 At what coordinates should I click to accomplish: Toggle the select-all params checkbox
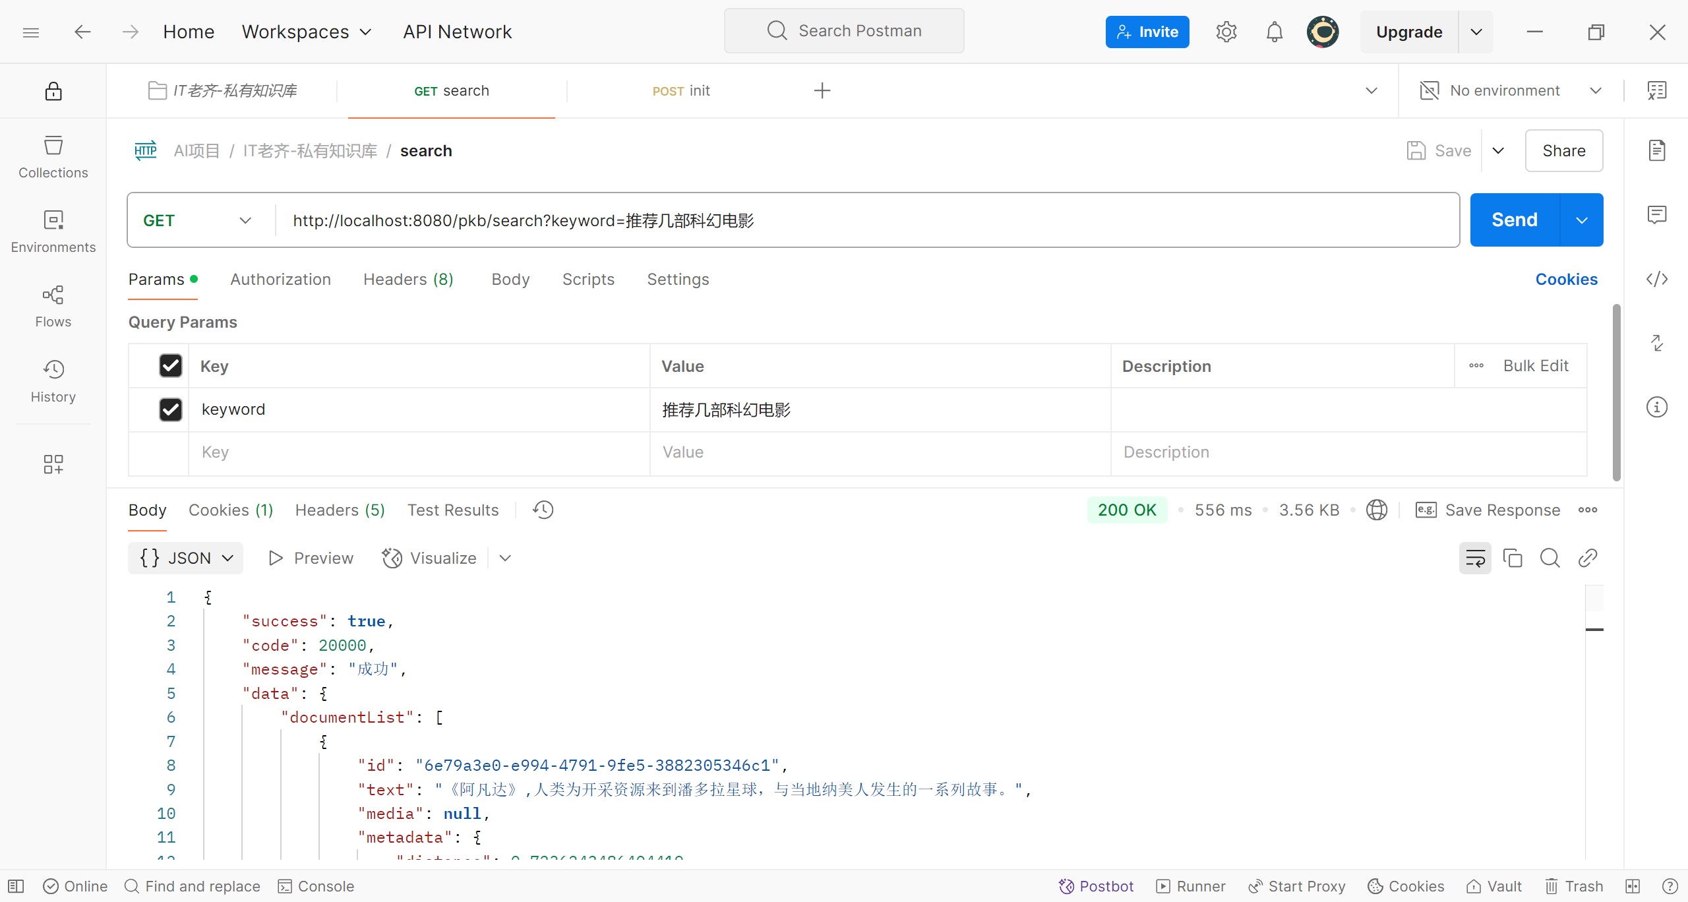(171, 366)
